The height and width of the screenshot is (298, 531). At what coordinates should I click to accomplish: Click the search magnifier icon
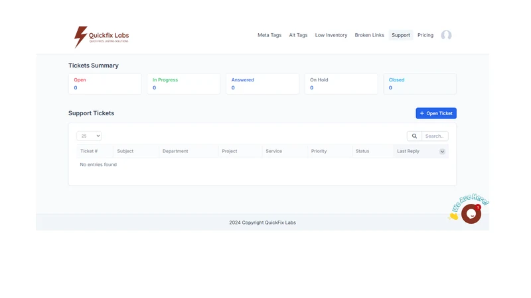point(414,136)
